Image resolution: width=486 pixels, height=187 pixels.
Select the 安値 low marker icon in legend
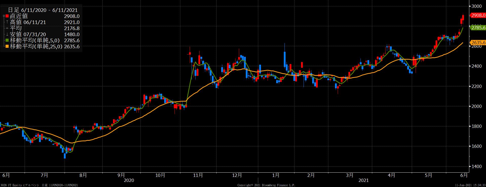(x=7, y=34)
